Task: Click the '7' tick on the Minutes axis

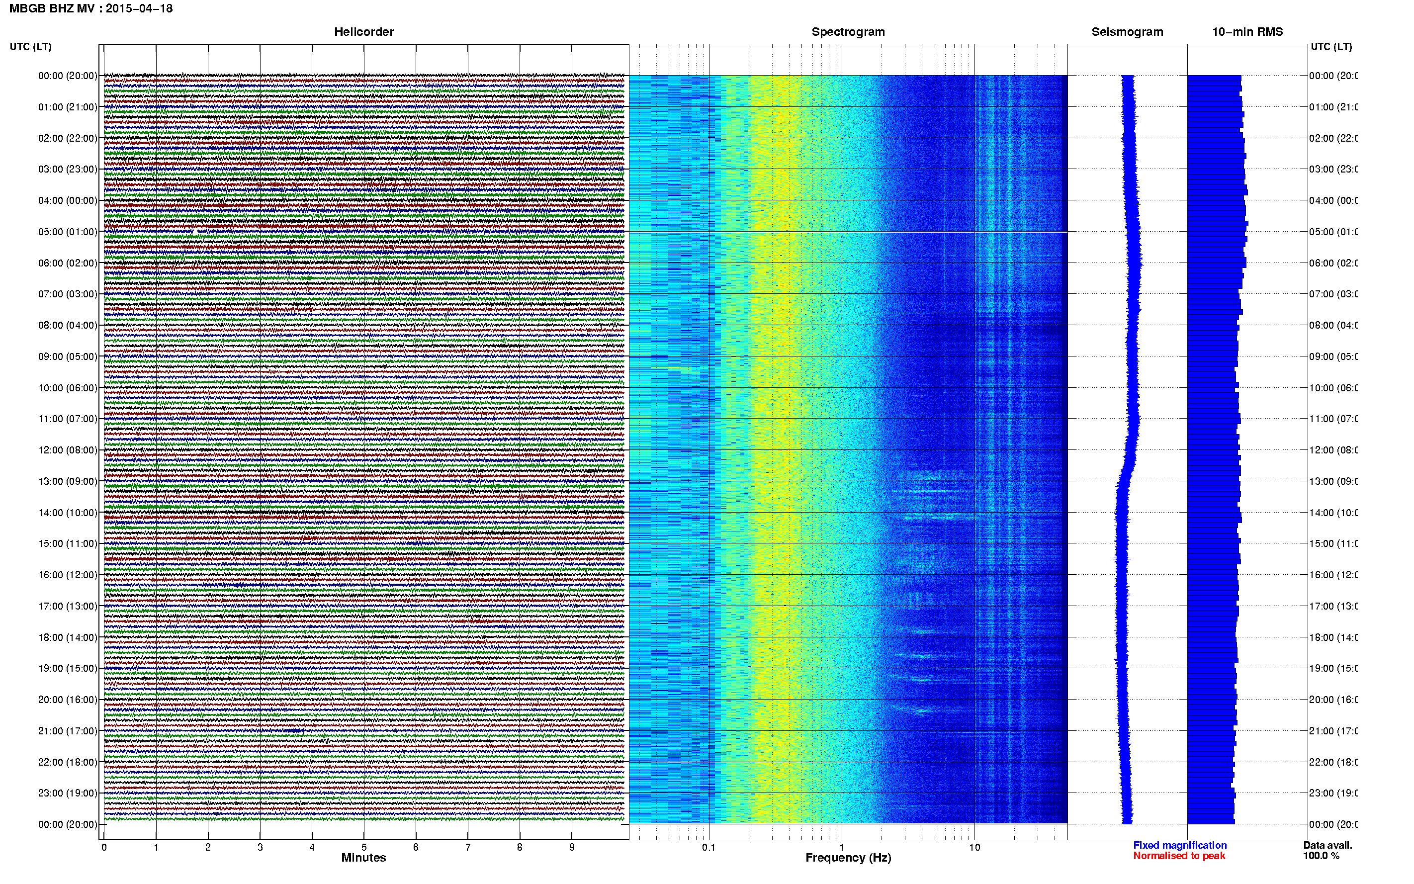Action: click(468, 848)
